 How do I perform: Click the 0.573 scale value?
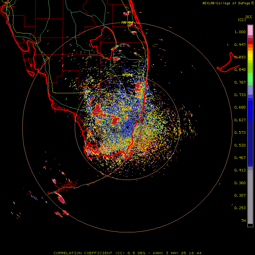click(x=240, y=133)
